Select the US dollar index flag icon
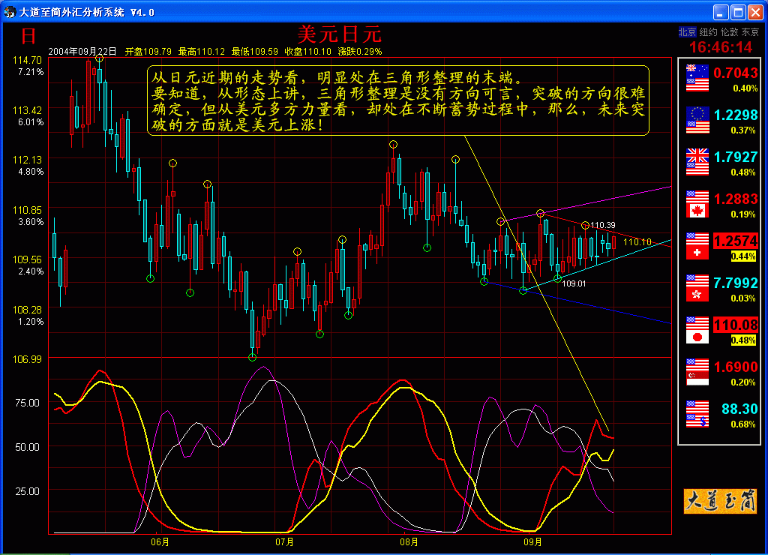 click(697, 415)
